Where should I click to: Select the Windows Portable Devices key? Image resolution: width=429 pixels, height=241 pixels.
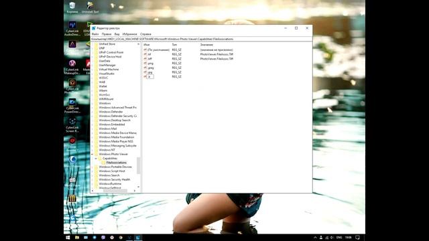pos(115,167)
